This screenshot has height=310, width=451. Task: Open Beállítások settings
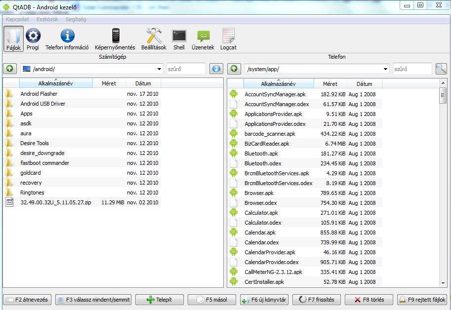click(154, 39)
